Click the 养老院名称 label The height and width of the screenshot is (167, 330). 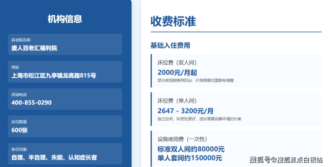pyautogui.click(x=21, y=40)
